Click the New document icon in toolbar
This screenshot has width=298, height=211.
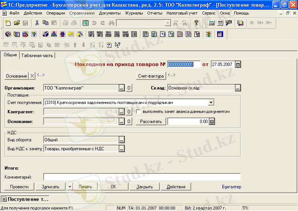point(8,23)
